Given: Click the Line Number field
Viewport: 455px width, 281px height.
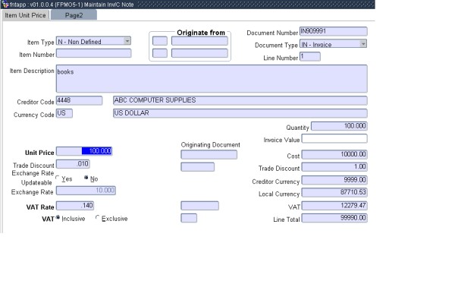Looking at the screenshot, I should 310,57.
